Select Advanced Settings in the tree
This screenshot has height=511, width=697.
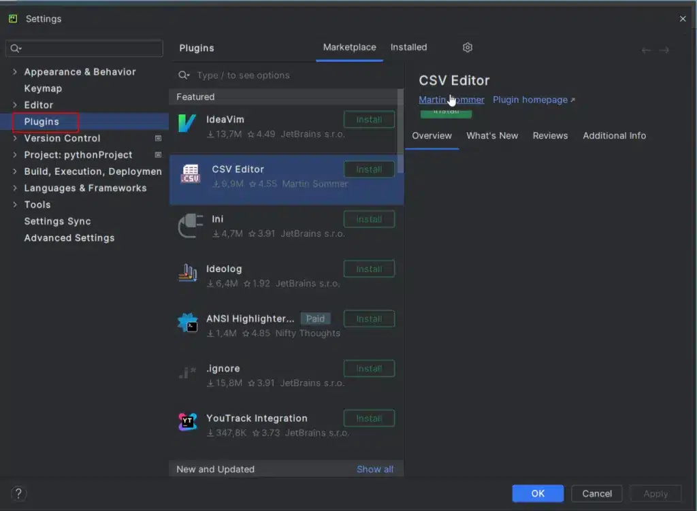tap(69, 237)
